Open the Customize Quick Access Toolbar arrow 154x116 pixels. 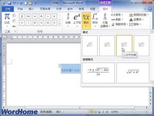pos(35,3)
